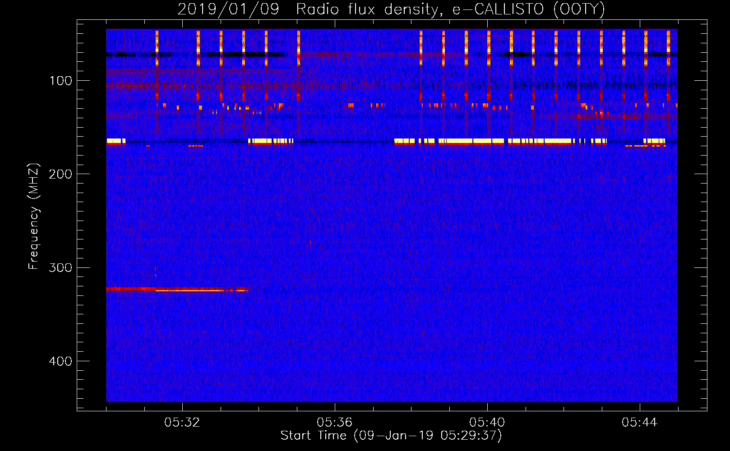Click the 05:40 time tick label
The width and height of the screenshot is (730, 451).
[487, 423]
